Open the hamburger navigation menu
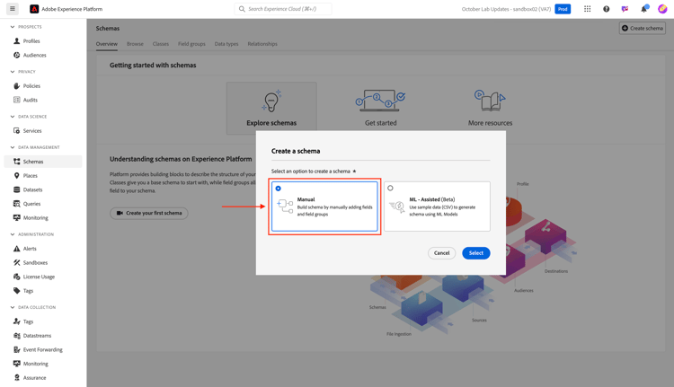This screenshot has height=387, width=674. [13, 9]
